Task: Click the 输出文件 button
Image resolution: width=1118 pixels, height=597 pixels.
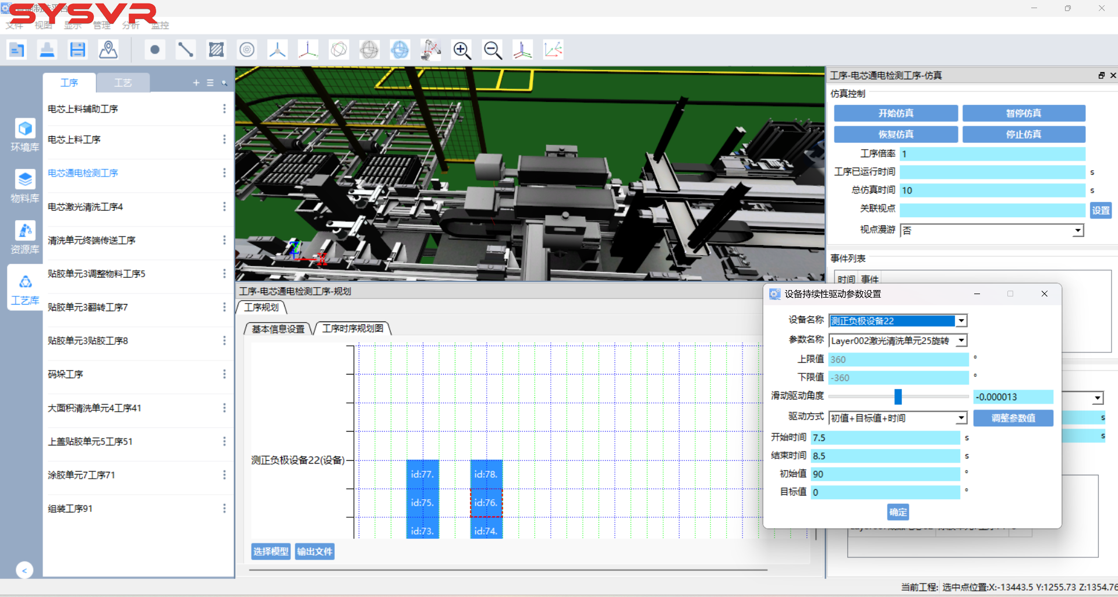Action: [x=314, y=552]
